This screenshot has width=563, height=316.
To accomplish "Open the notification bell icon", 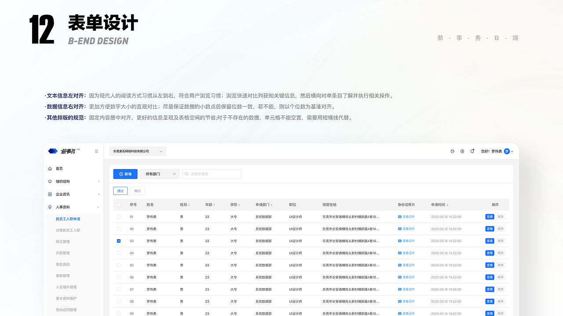I will point(472,151).
